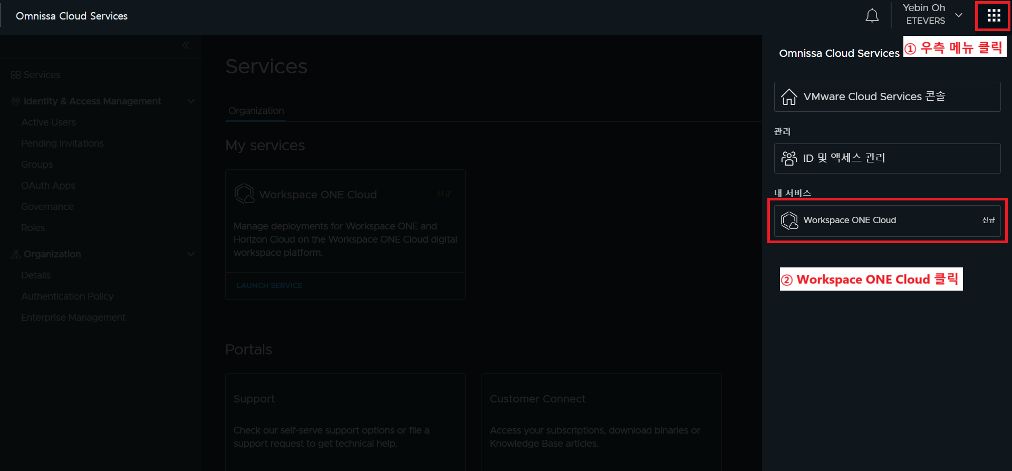Navigate to Enterprise Management
Screen dimensions: 1012x471
[73, 318]
